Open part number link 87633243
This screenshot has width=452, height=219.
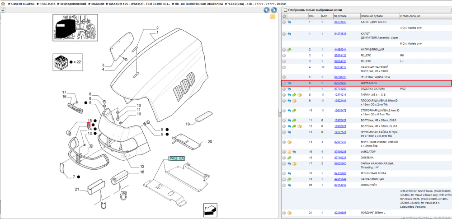(340, 83)
